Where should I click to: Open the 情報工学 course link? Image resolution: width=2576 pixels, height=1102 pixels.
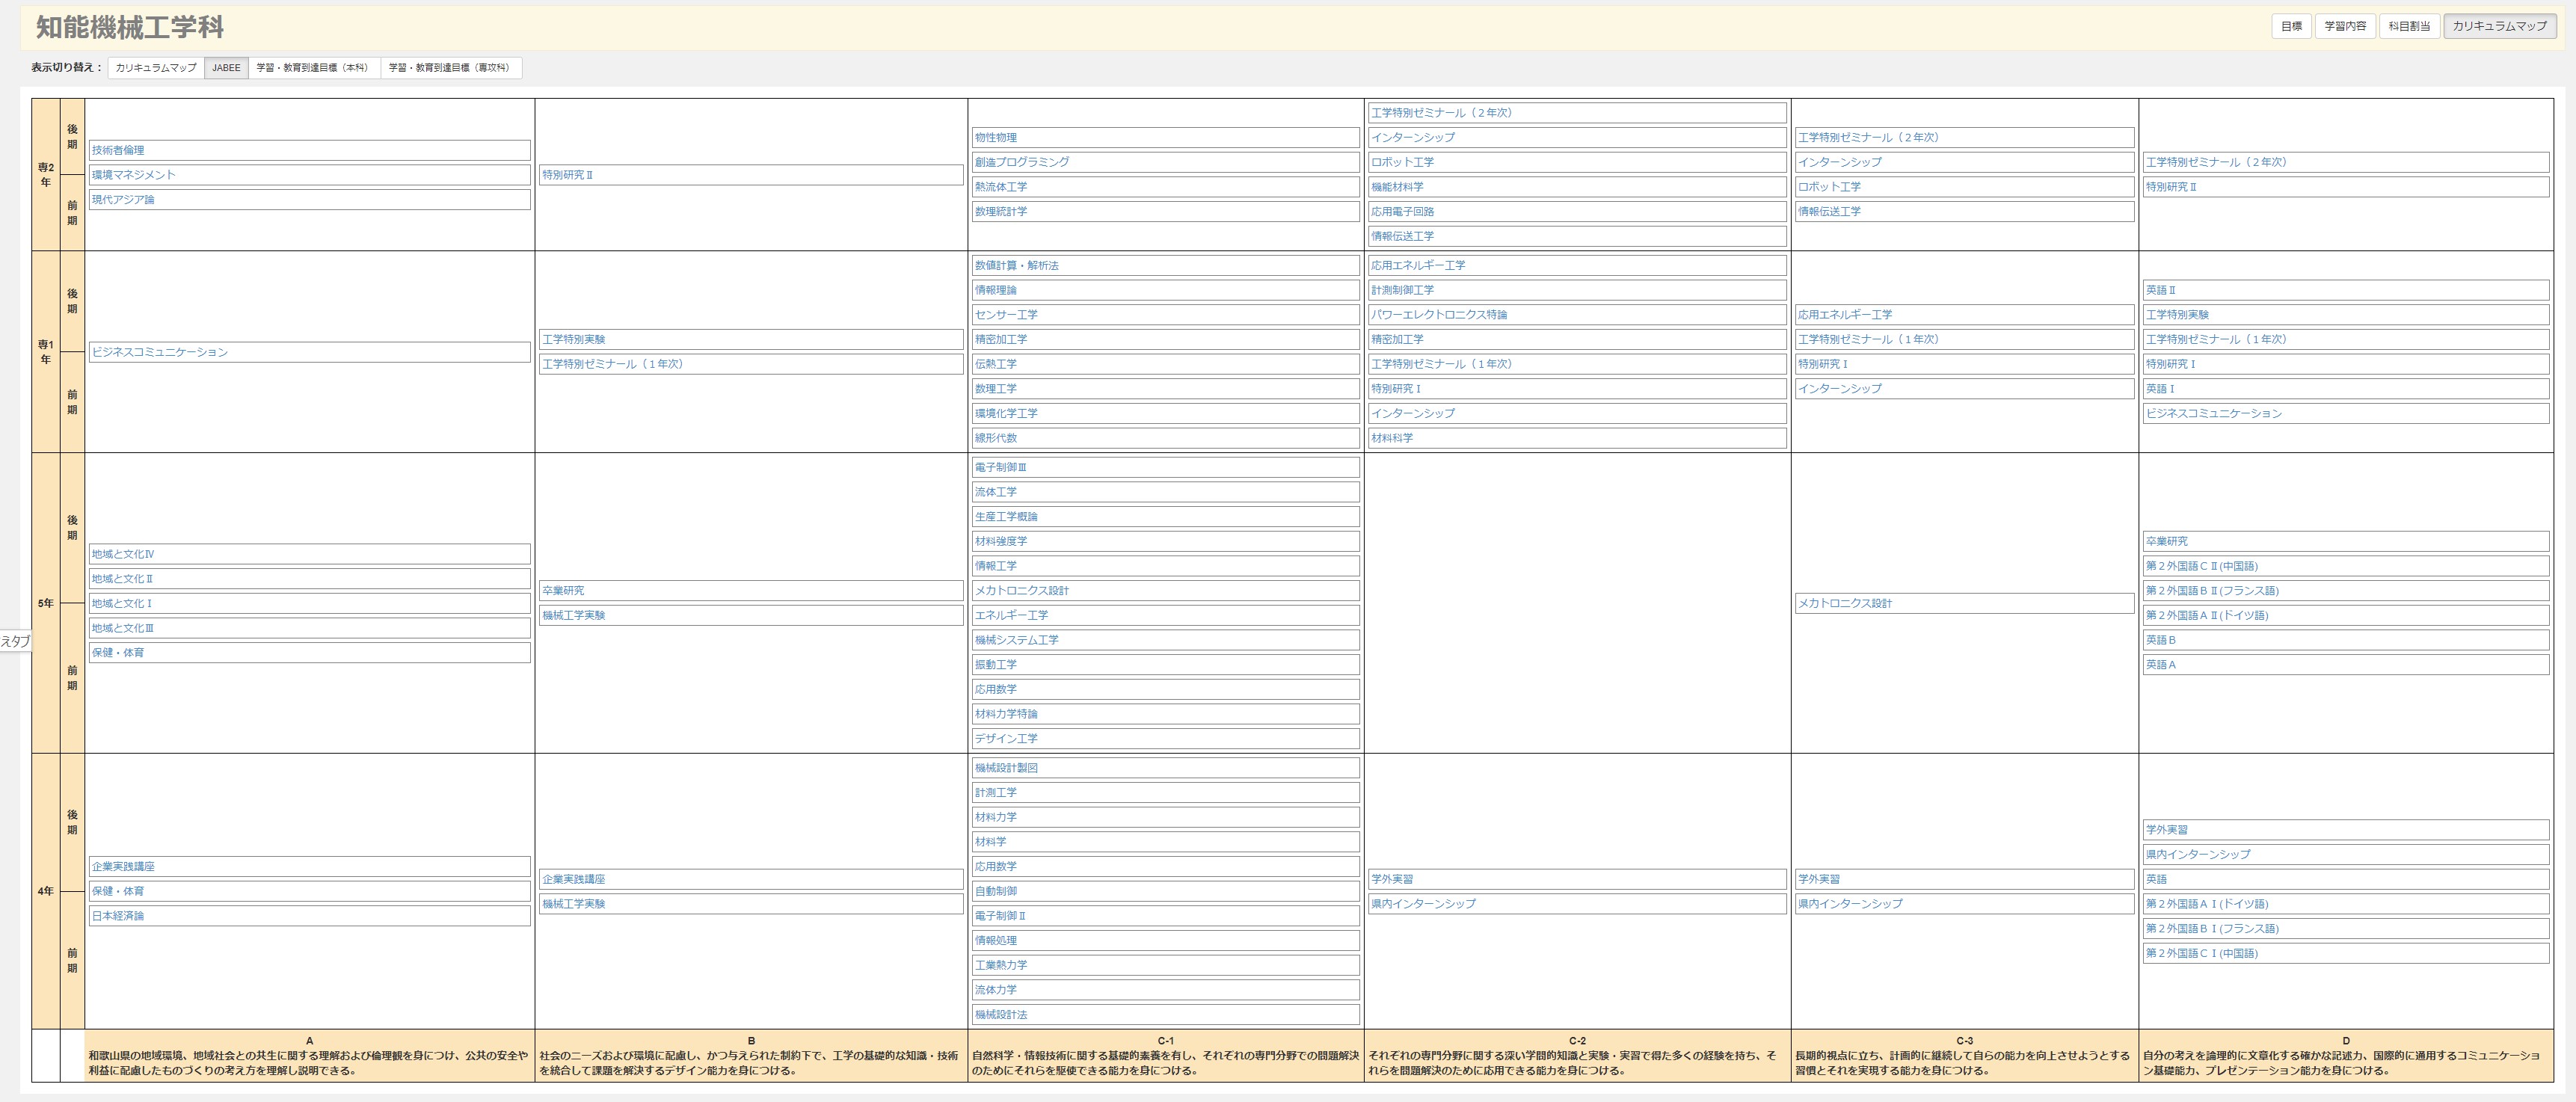pyautogui.click(x=996, y=566)
